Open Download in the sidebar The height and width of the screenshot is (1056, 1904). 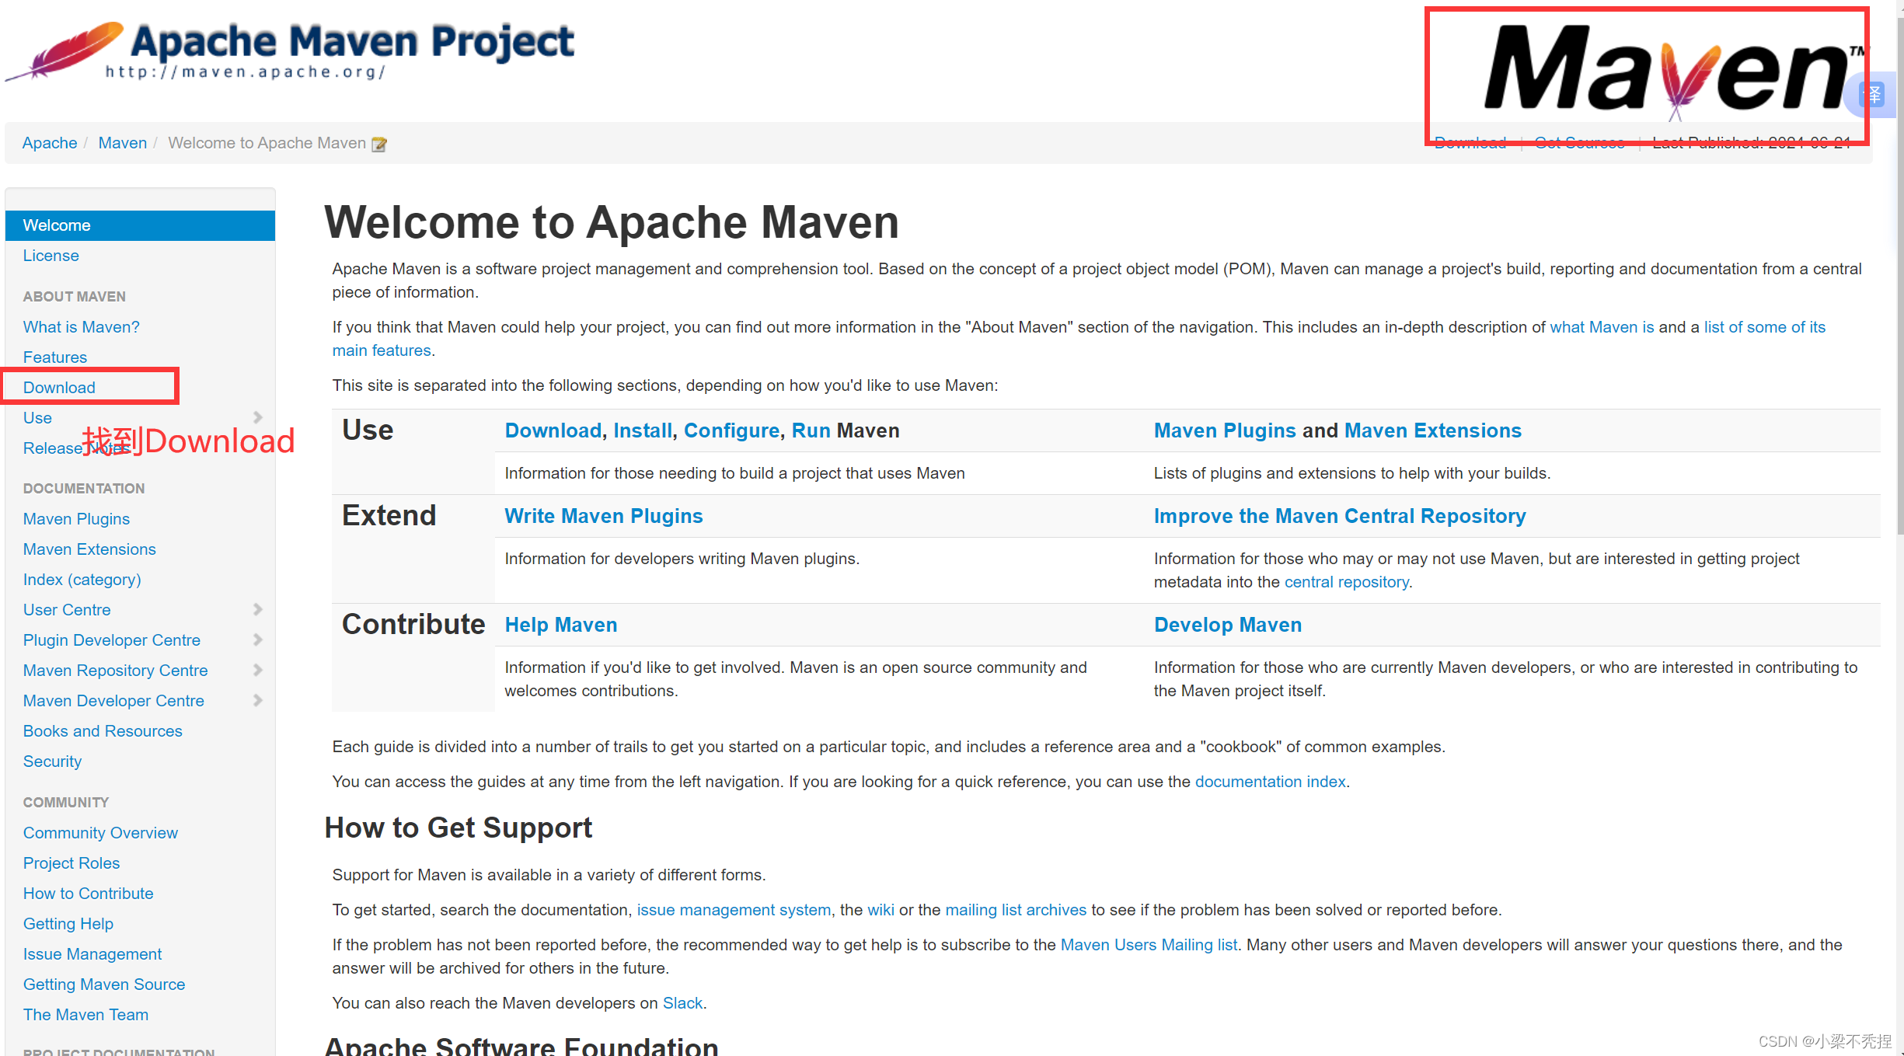click(x=59, y=388)
